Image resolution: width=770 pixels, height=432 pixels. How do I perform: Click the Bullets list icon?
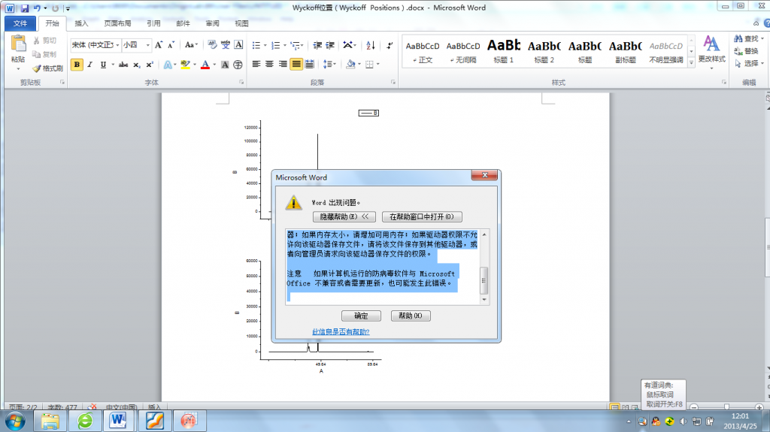[256, 45]
